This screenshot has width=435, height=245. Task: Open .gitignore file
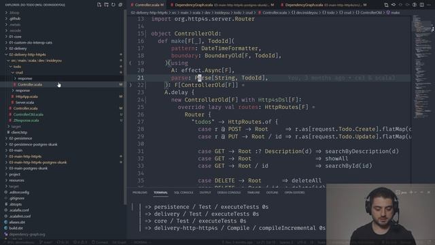pyautogui.click(x=16, y=198)
